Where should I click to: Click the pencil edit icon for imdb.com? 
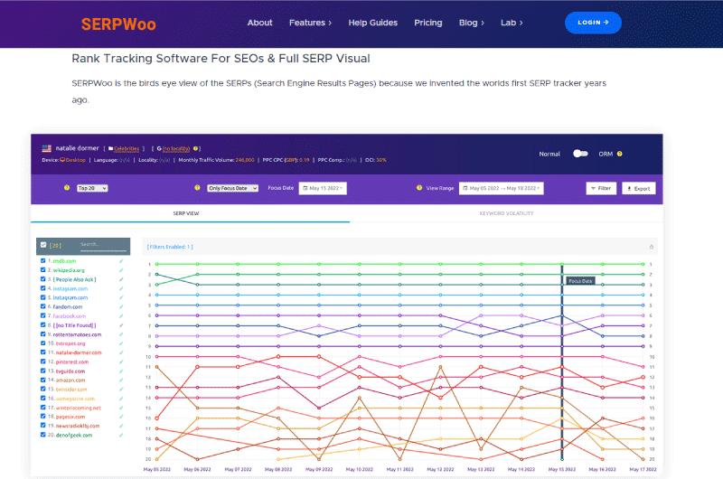121,261
